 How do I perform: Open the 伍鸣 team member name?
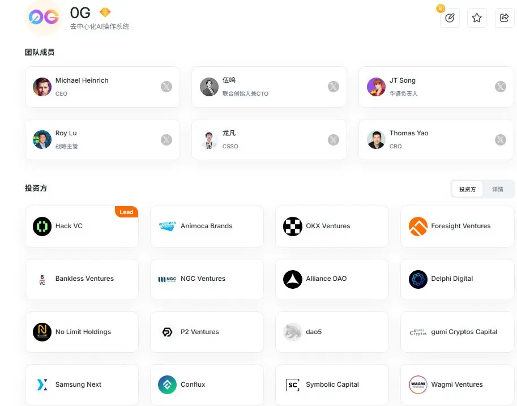[229, 80]
